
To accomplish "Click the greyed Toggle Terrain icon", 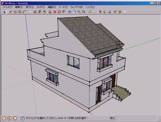I will pyautogui.click(x=94, y=12).
